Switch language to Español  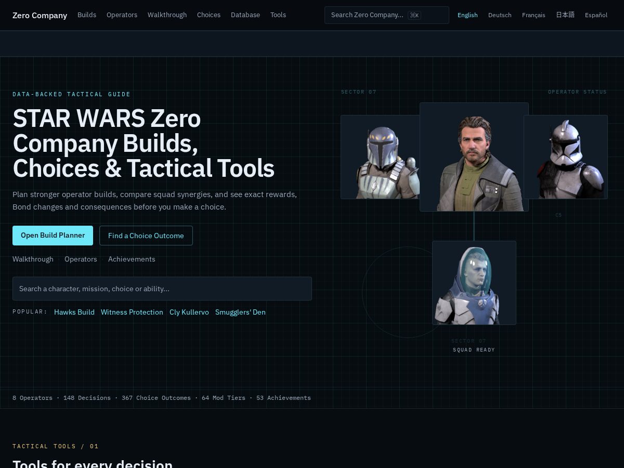click(x=596, y=15)
